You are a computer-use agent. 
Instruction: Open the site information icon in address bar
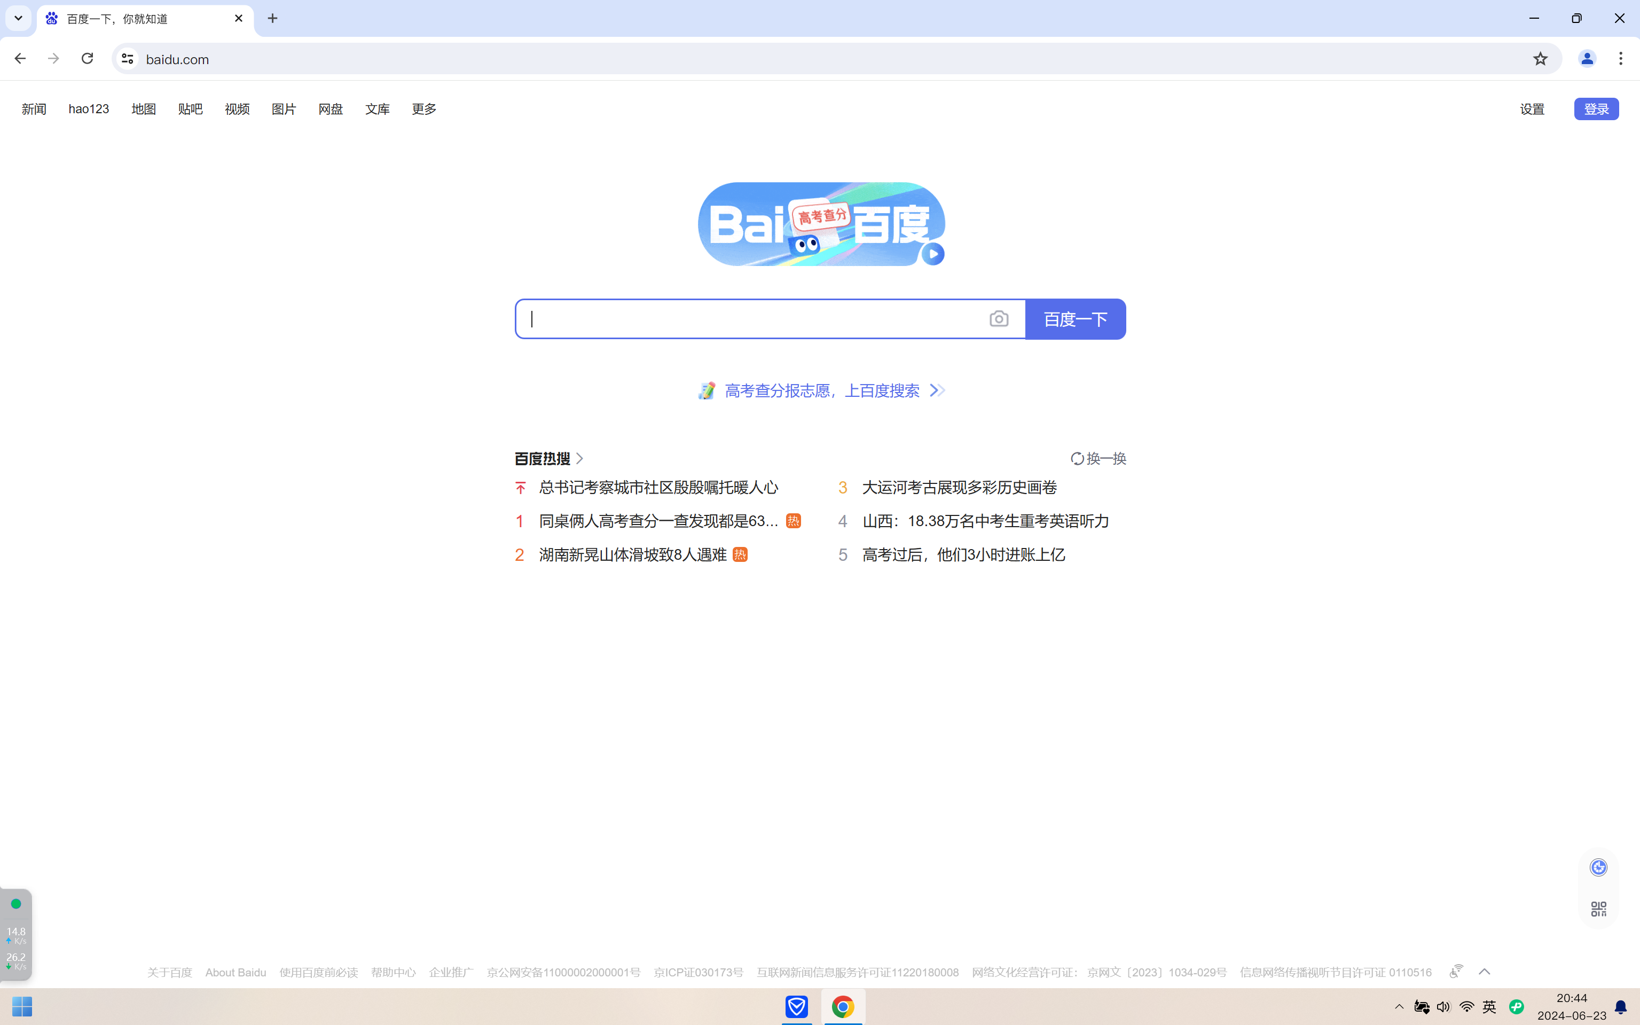[128, 59]
